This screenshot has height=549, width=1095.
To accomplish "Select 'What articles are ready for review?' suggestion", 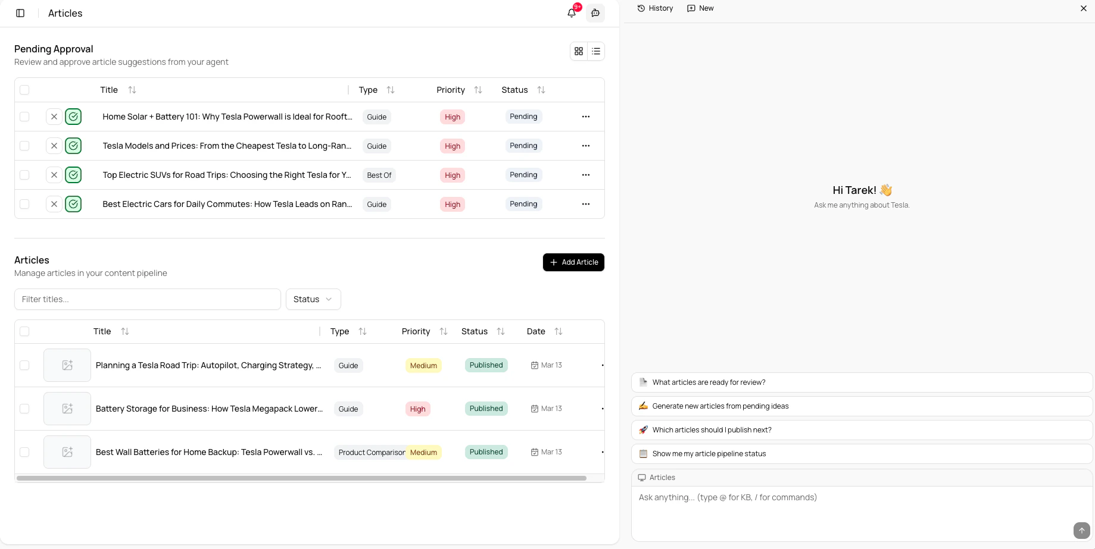I will click(x=862, y=382).
